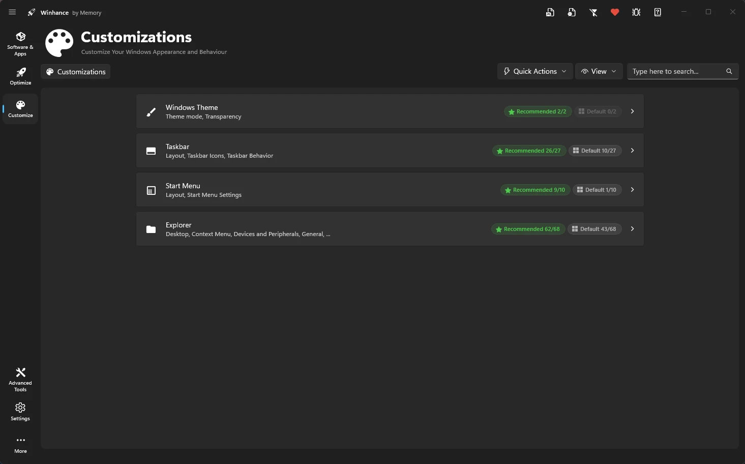The image size is (745, 464).
Task: Click Default 43/68 badge for Explorer
Action: [x=594, y=229]
